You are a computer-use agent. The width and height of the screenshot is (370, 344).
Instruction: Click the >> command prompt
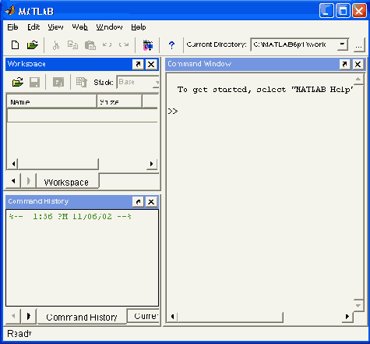pos(173,112)
